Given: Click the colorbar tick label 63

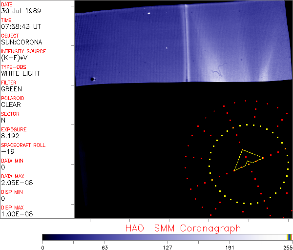Looking at the screenshot, I should click(105, 247).
